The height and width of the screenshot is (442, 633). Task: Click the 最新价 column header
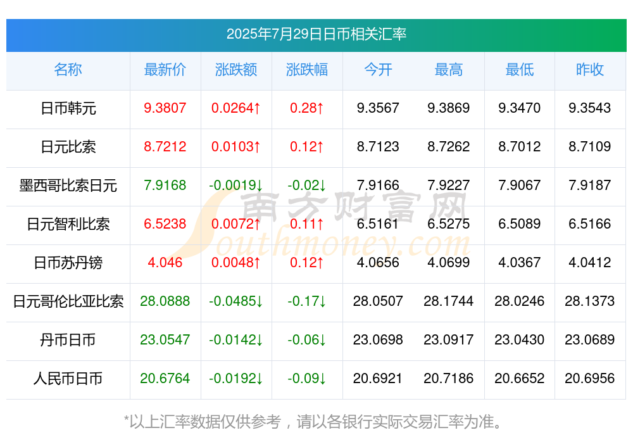tap(165, 70)
